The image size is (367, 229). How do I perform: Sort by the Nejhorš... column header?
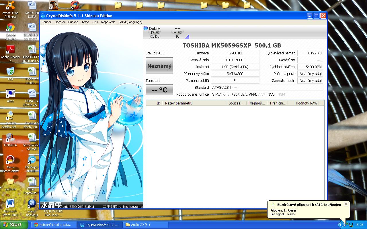click(257, 103)
